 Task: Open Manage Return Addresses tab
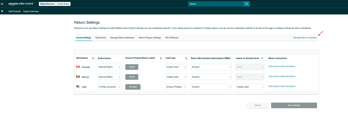[122, 38]
